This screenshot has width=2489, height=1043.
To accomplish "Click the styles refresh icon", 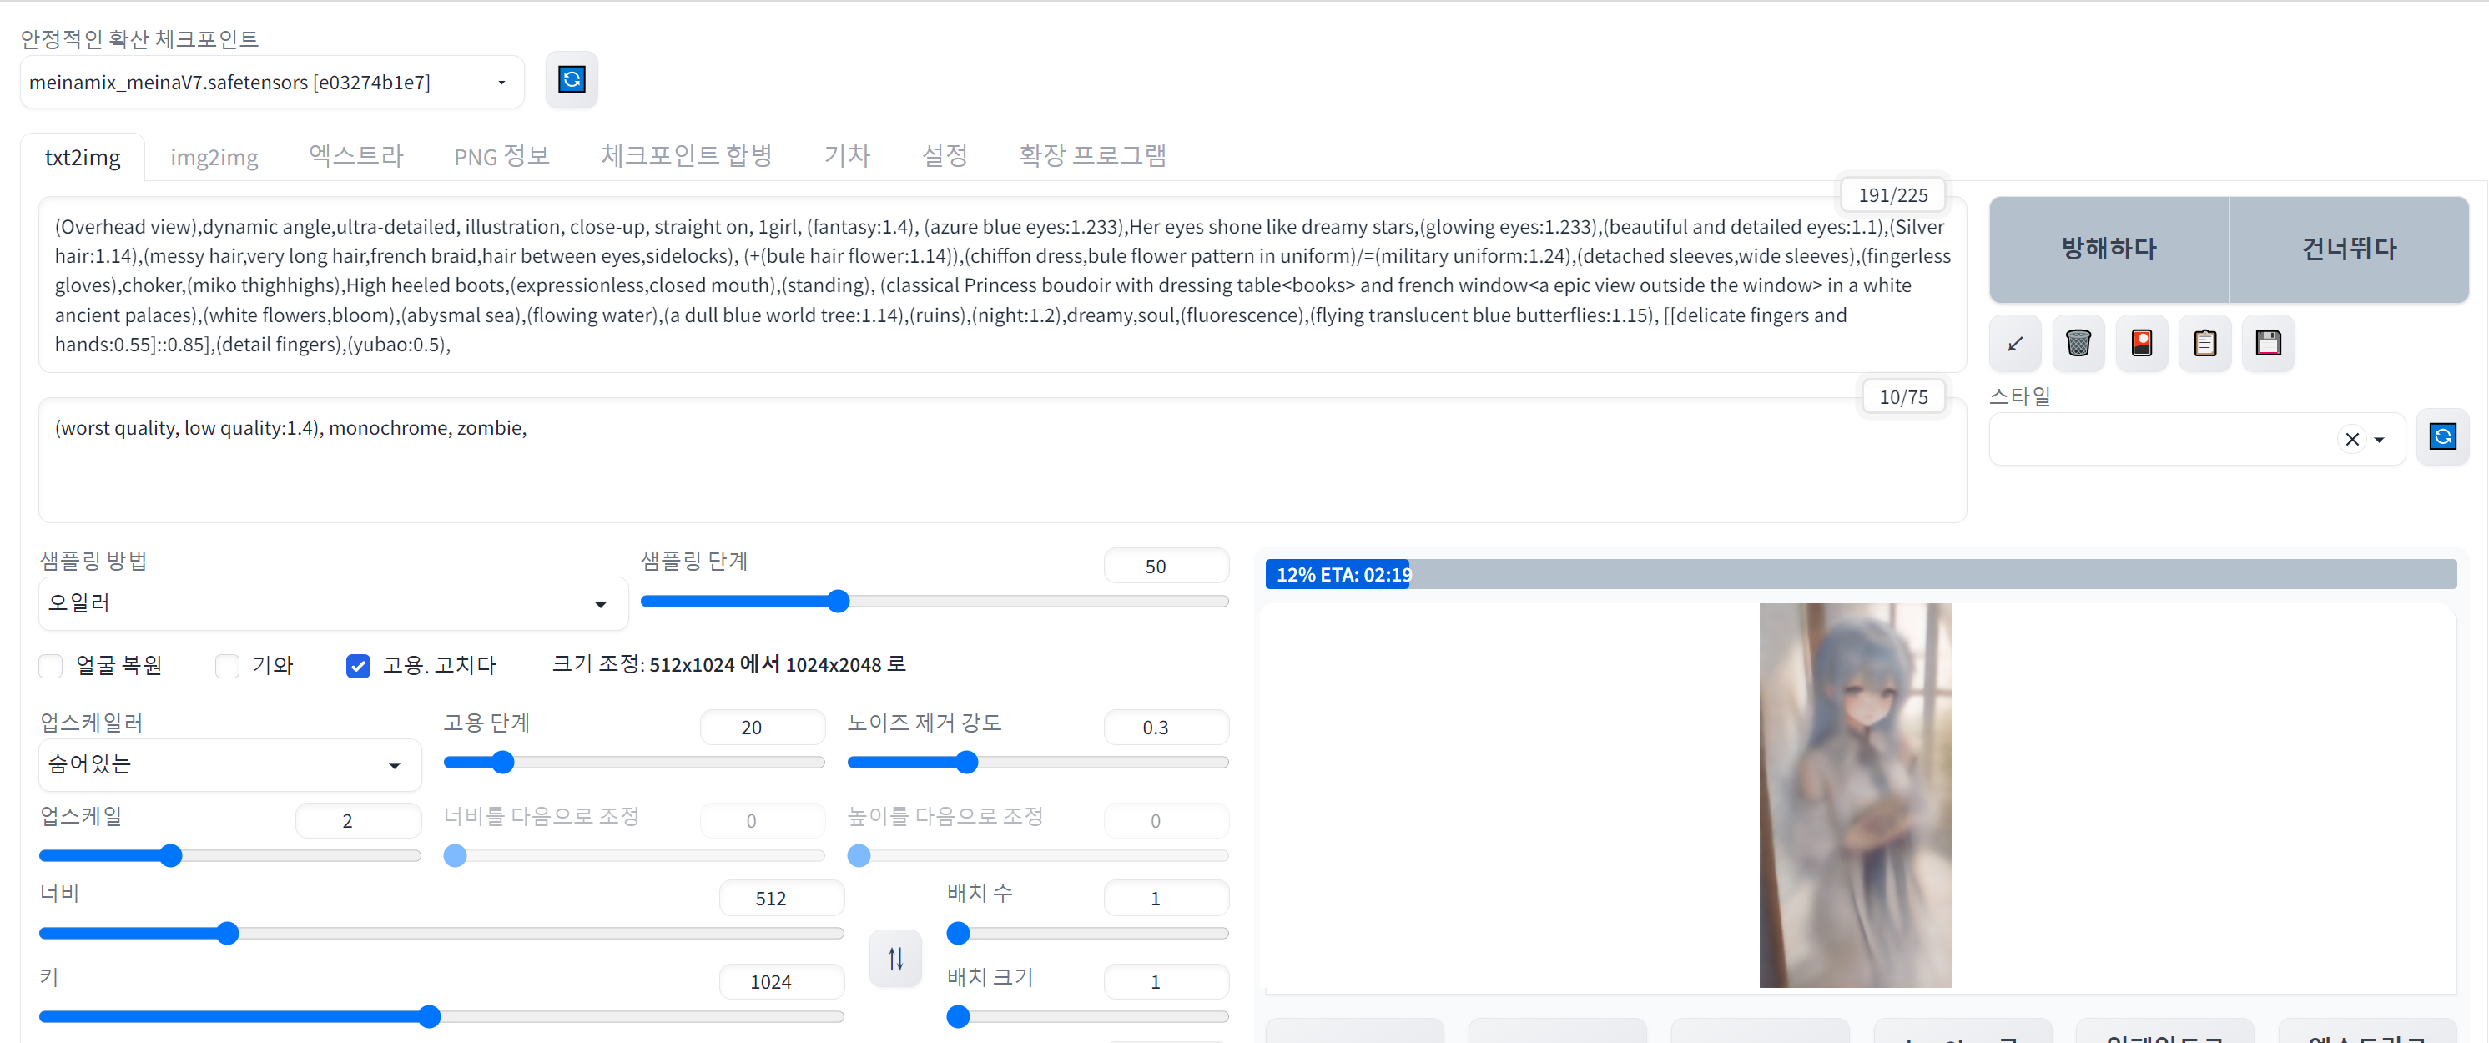I will [x=2441, y=437].
